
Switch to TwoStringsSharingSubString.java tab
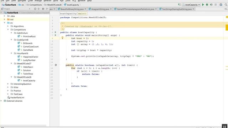coord(177,9)
